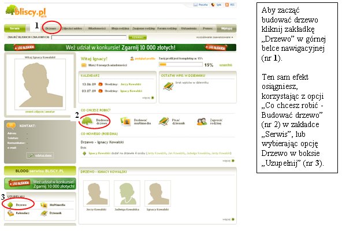This screenshot has height=231, width=342.
Task: Click the search field for finding relatives
Action: (89, 38)
